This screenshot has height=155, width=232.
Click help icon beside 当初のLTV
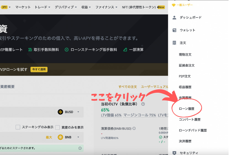click(143, 104)
